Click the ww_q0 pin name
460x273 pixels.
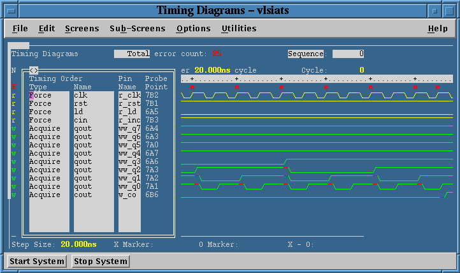(130, 186)
